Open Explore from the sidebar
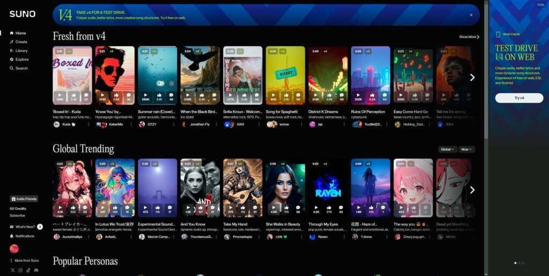549x276 pixels. click(19, 59)
